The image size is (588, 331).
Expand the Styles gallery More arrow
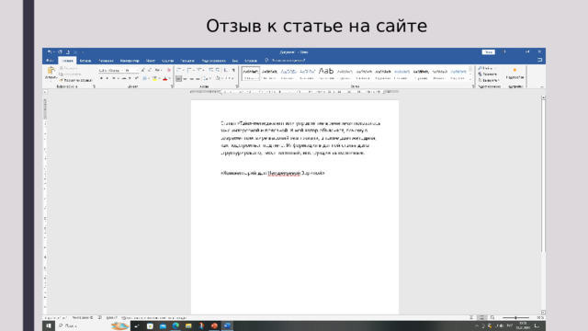[x=470, y=79]
